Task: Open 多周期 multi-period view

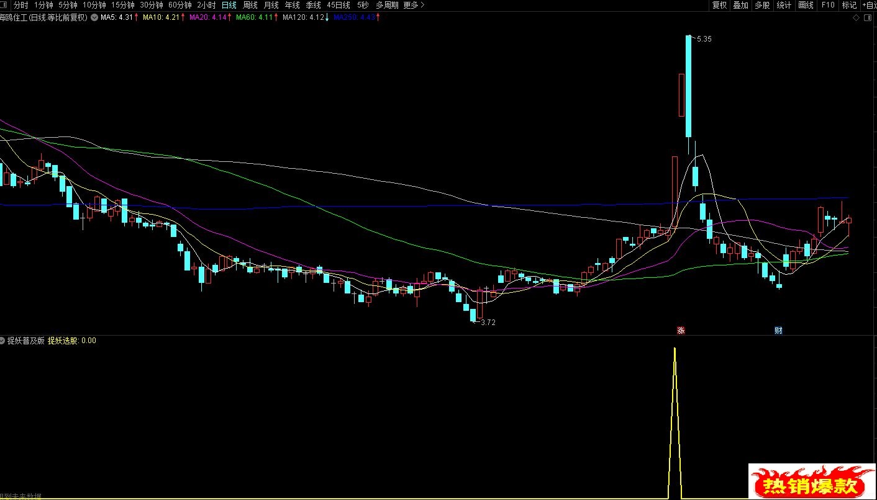Action: pyautogui.click(x=387, y=5)
